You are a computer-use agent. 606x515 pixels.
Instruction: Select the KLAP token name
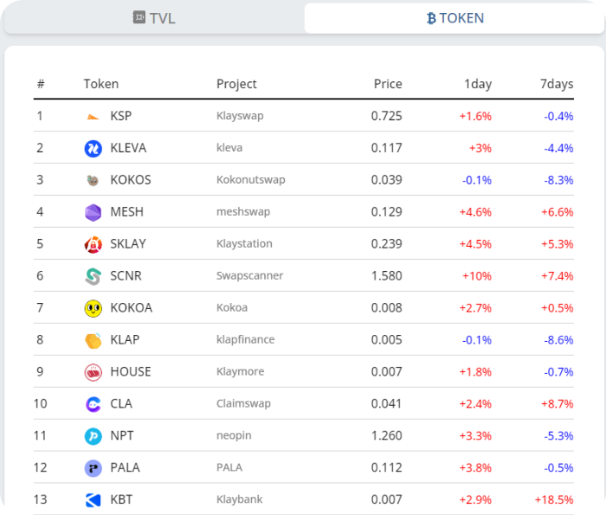pos(125,340)
